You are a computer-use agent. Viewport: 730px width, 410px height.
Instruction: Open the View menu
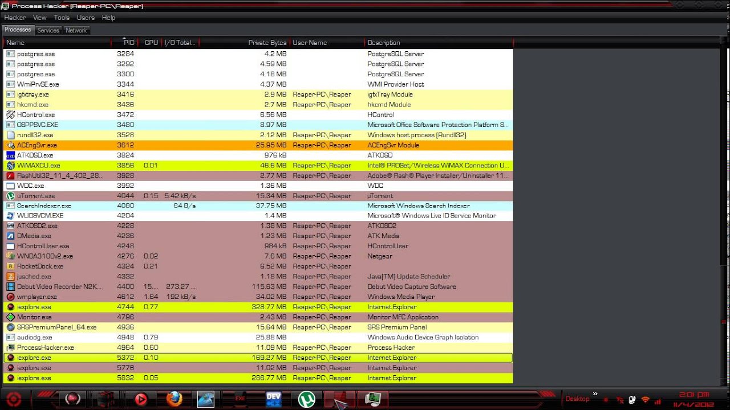(40, 18)
